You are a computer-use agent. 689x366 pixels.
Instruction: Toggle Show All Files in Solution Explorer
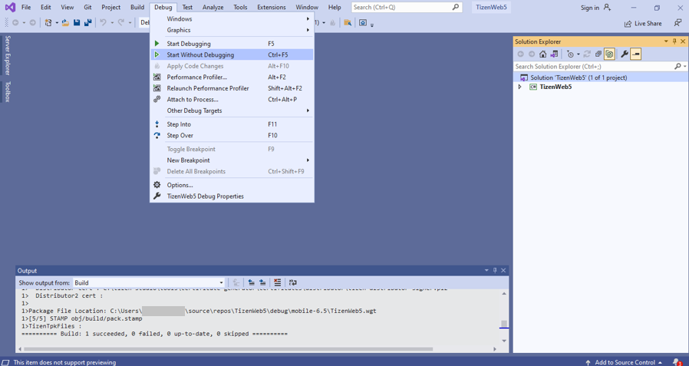[x=609, y=54]
